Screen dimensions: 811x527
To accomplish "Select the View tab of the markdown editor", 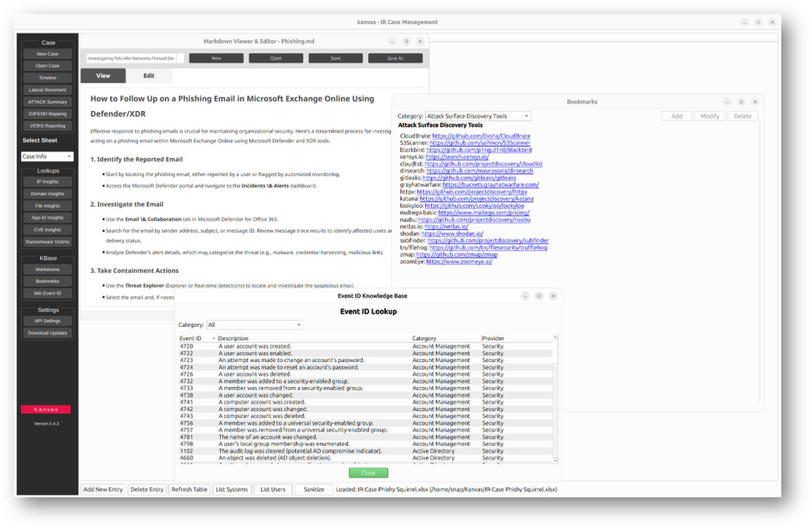I will pyautogui.click(x=103, y=75).
